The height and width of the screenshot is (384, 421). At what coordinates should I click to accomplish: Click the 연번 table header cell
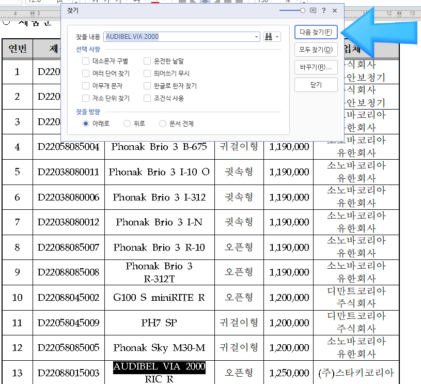click(x=18, y=49)
